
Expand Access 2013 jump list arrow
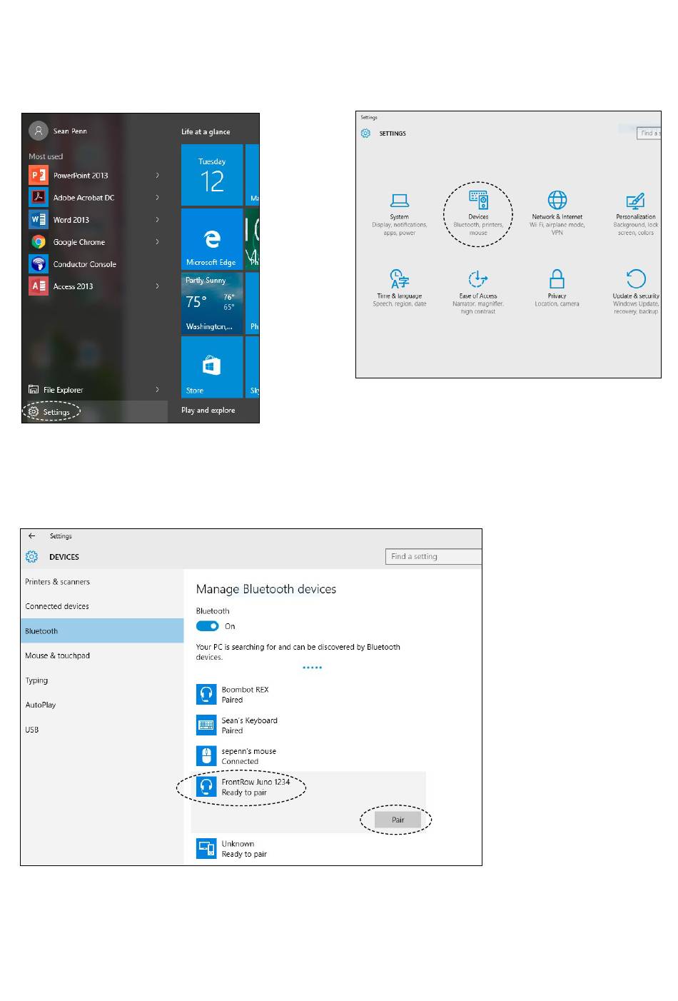157,286
